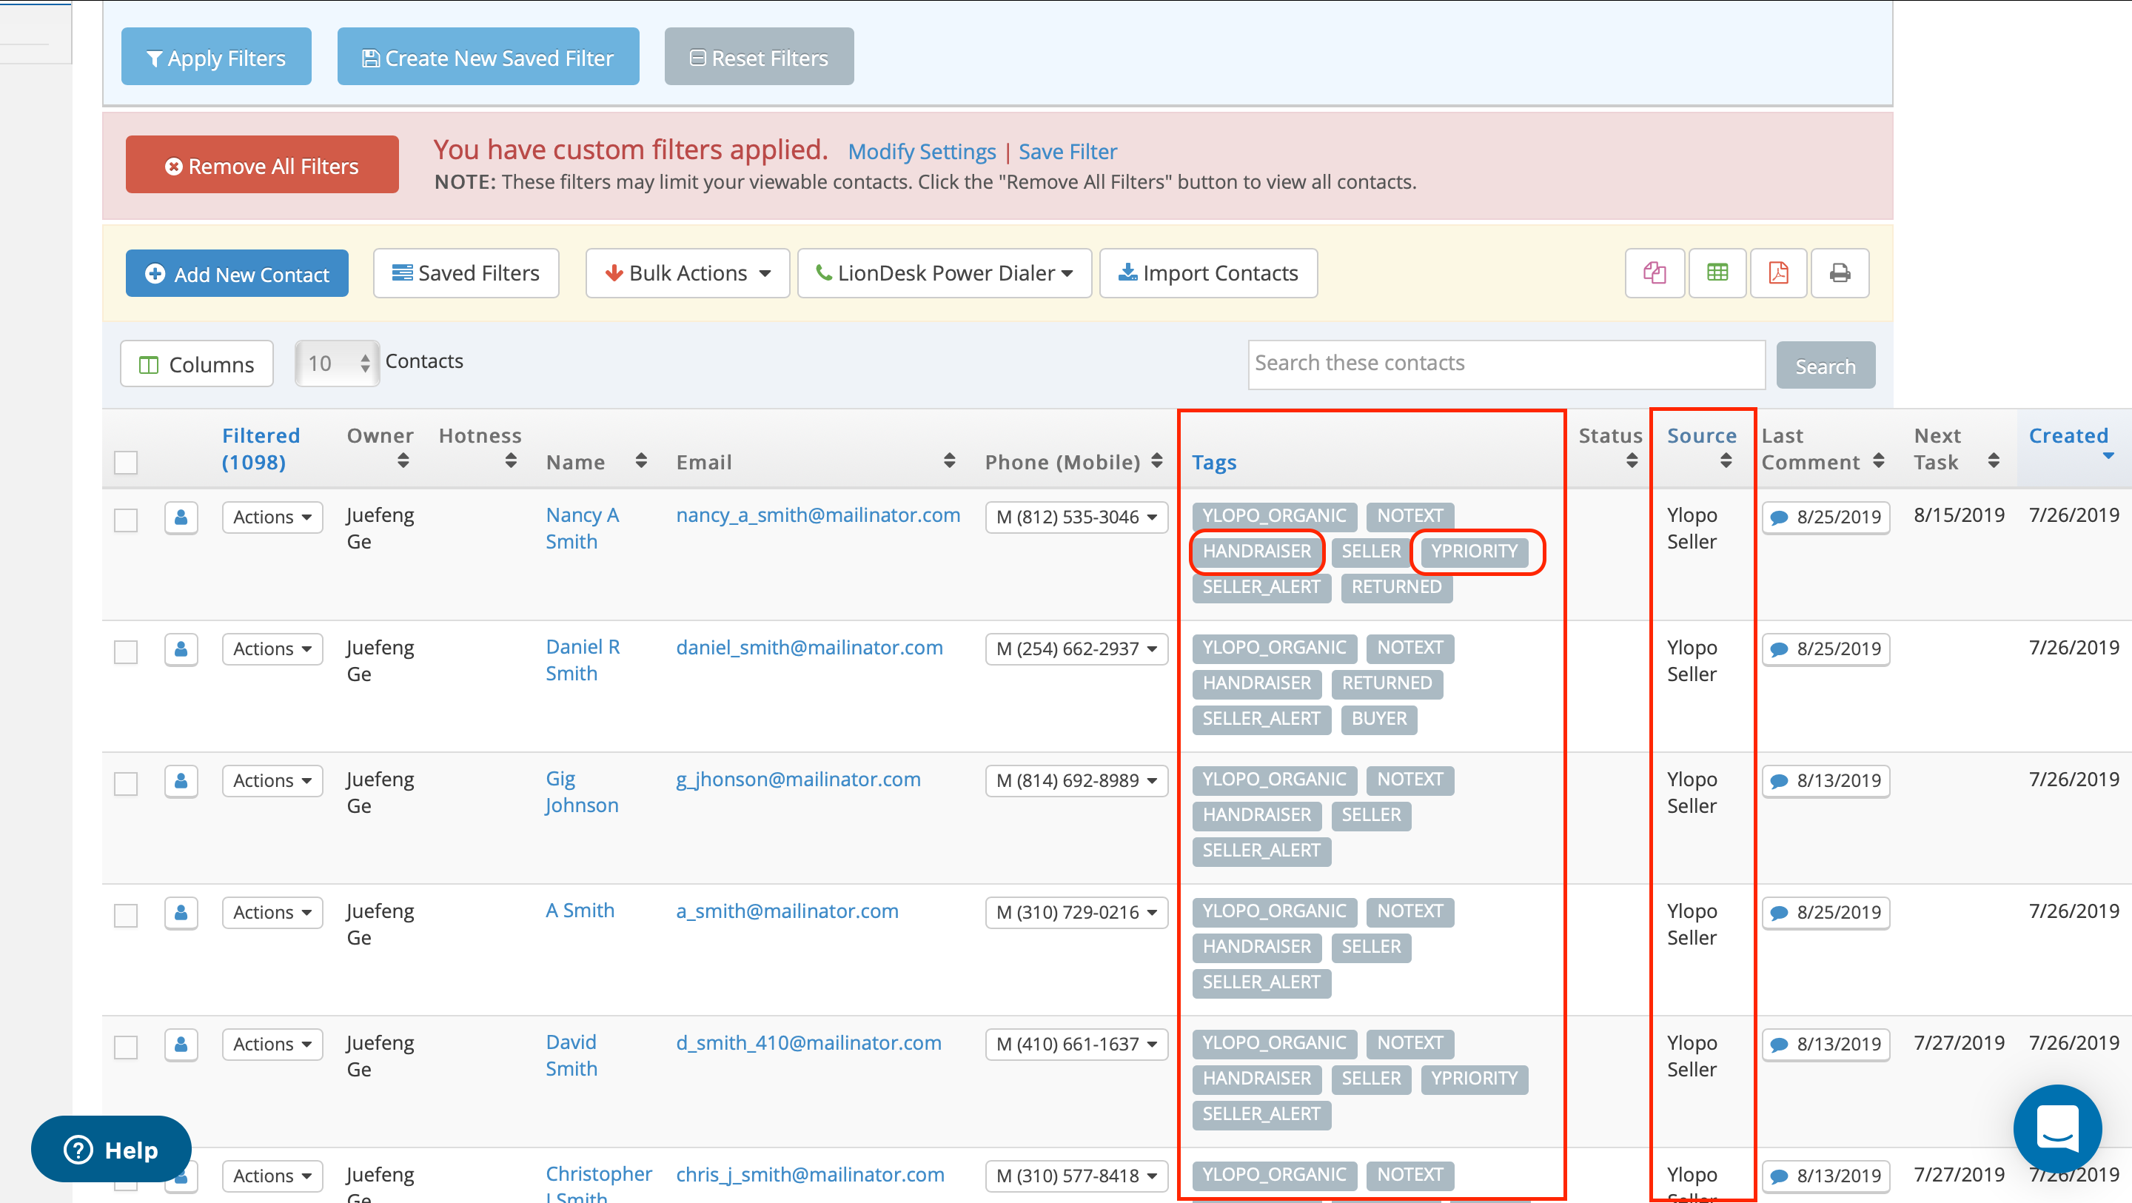Viewport: 2132px width, 1203px height.
Task: Click the Remove All Filters button
Action: pos(261,166)
